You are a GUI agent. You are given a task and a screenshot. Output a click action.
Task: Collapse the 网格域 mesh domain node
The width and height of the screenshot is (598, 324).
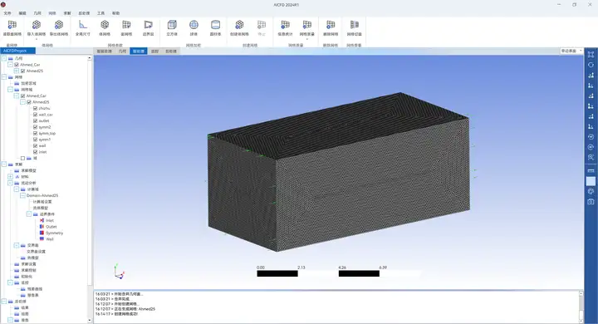click(x=10, y=90)
